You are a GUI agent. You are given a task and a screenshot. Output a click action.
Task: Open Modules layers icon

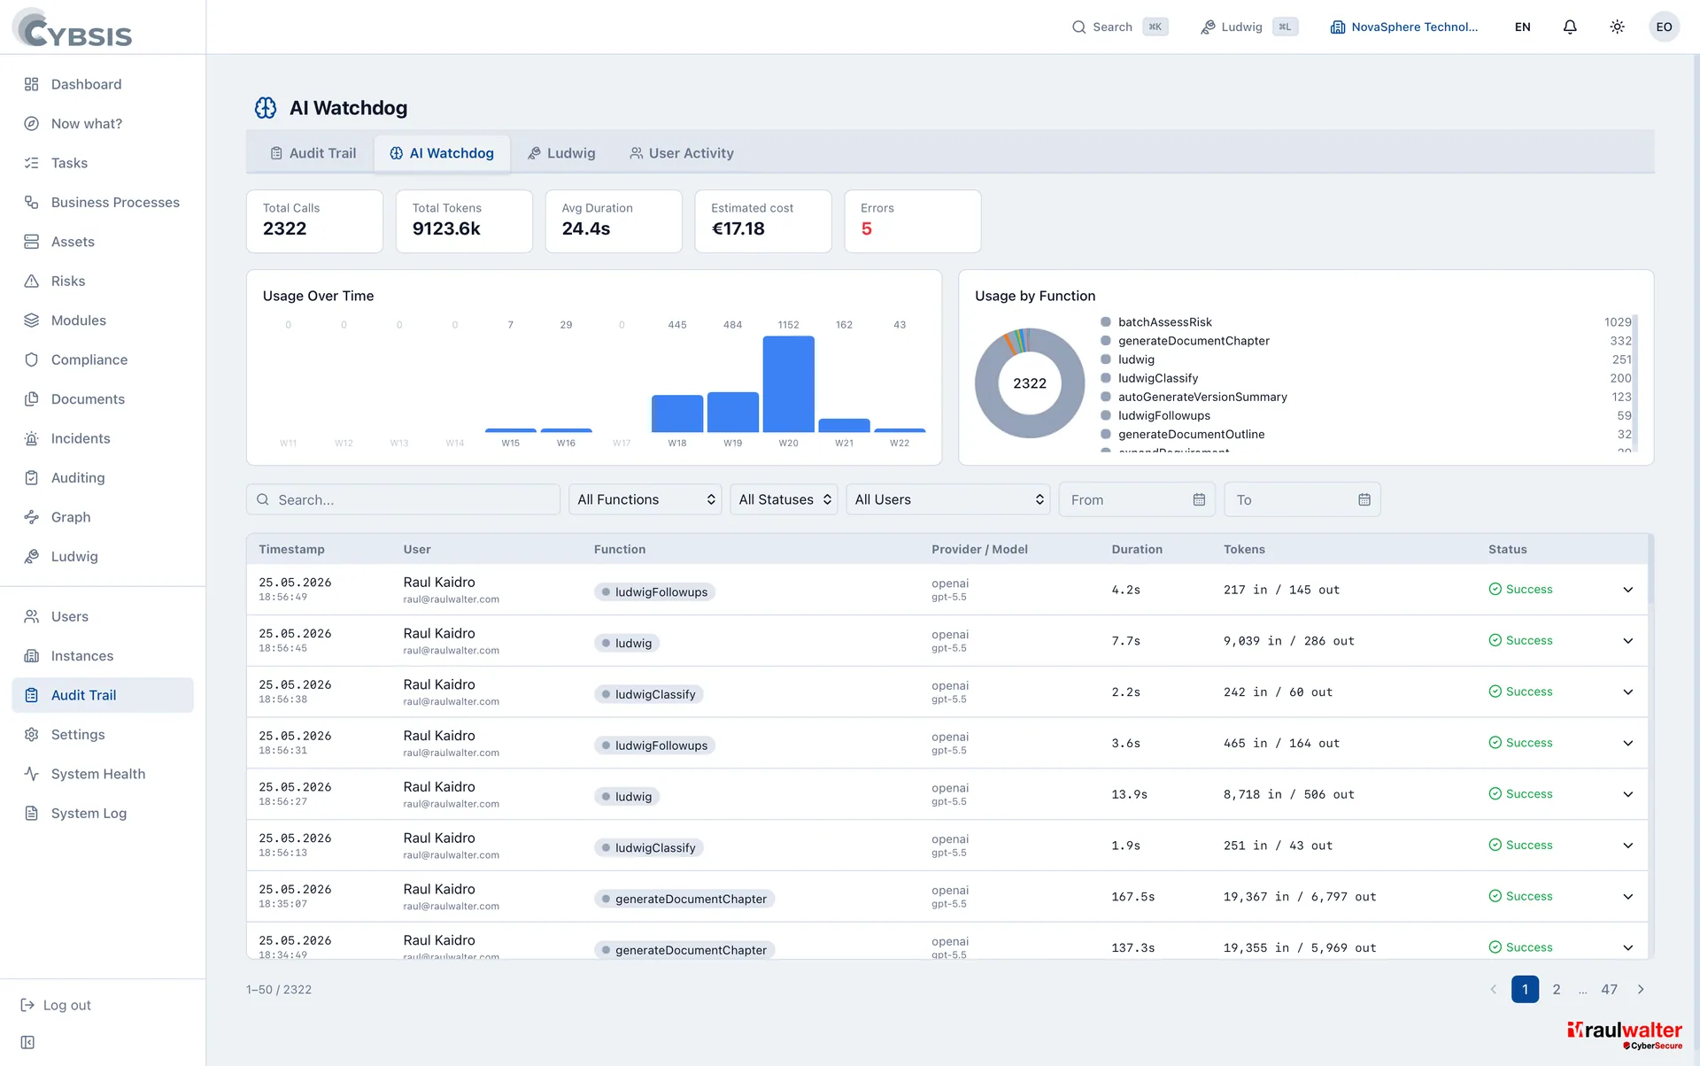pos(32,321)
